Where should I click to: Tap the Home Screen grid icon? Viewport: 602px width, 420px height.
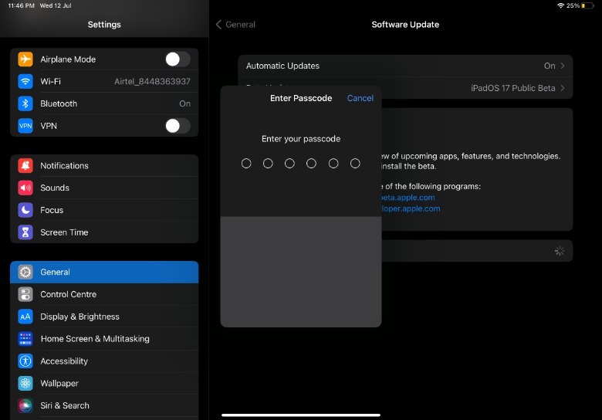pyautogui.click(x=25, y=339)
